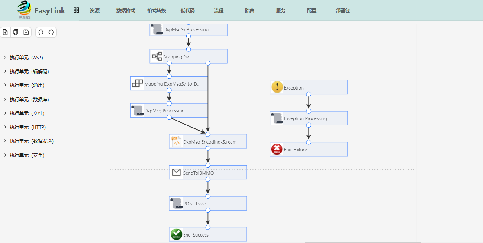Click the green End_Success checkmark icon
The width and height of the screenshot is (483, 243).
tap(176, 234)
